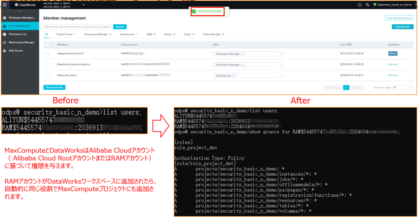Click the Search button
The height and width of the screenshot is (218, 418).
tap(120, 26)
